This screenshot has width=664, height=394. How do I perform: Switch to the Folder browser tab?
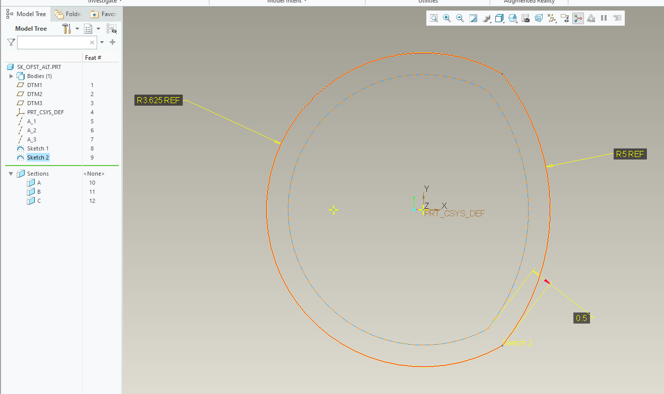[x=67, y=14]
